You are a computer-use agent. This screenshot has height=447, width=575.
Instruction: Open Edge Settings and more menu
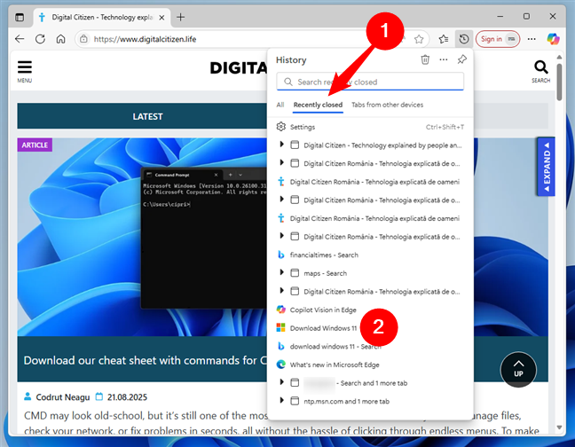pyautogui.click(x=532, y=39)
